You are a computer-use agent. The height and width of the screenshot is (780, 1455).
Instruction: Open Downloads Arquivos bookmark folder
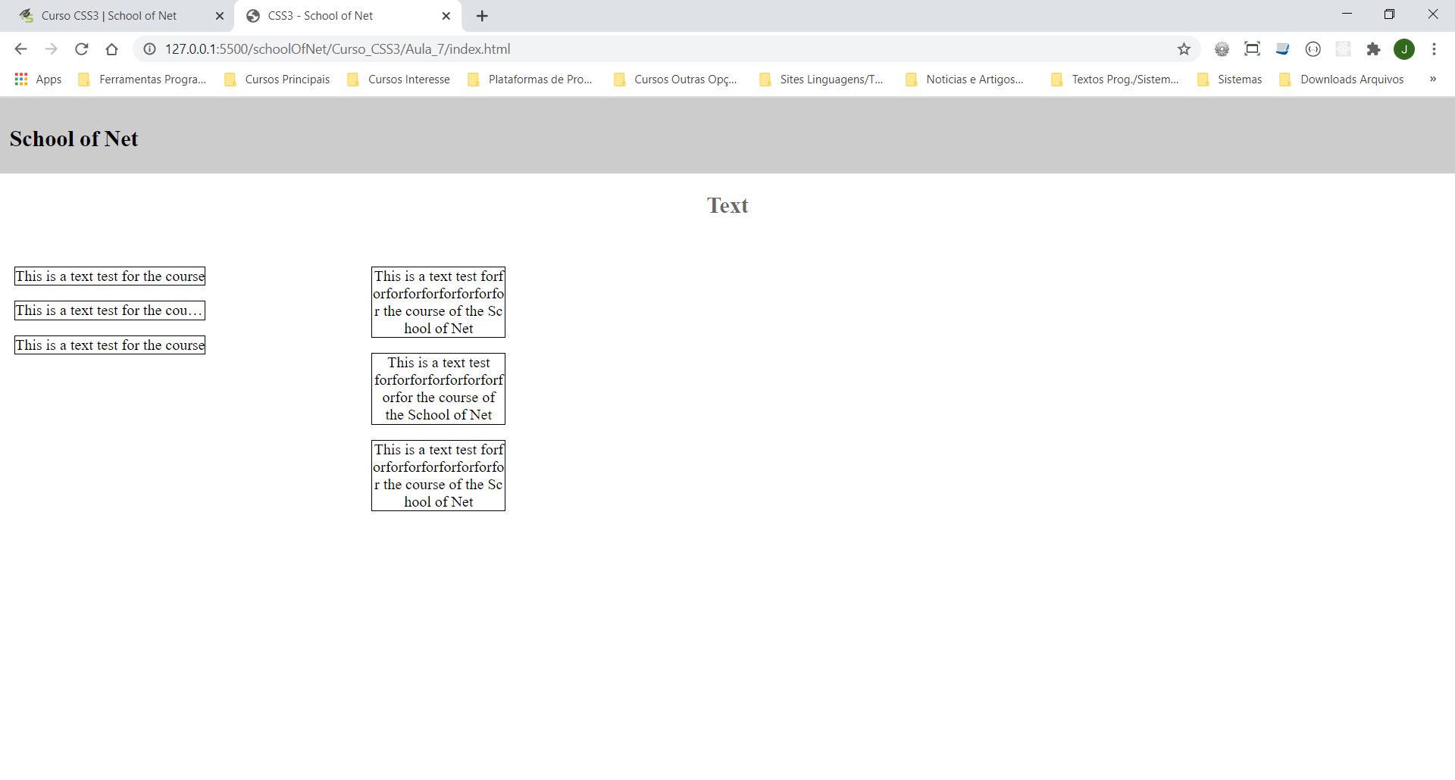coord(1341,80)
